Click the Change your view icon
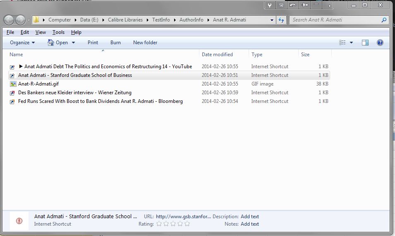Viewport: 395px width, 236px height. pyautogui.click(x=342, y=43)
